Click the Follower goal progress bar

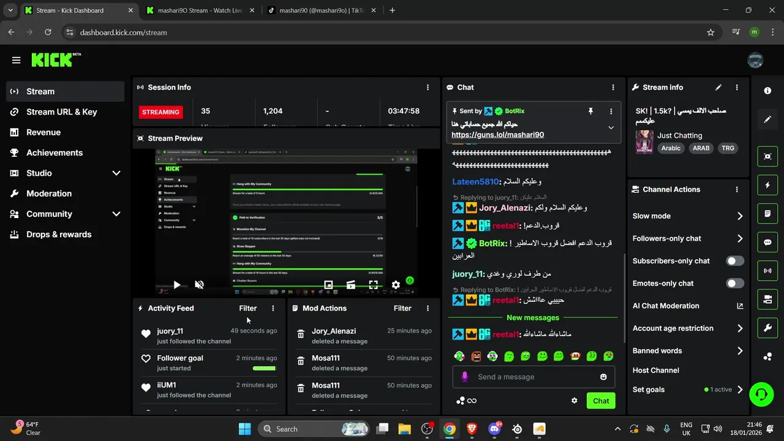point(265,368)
